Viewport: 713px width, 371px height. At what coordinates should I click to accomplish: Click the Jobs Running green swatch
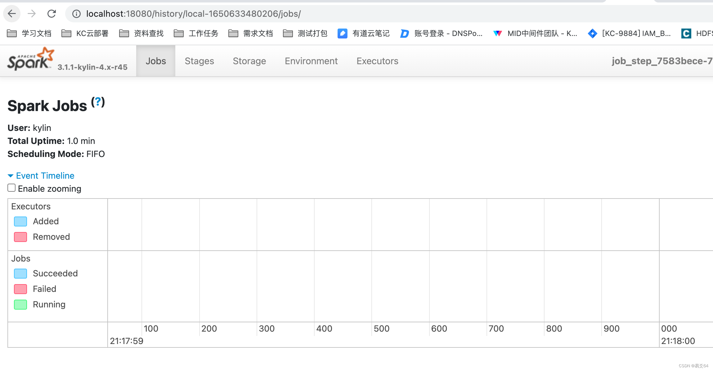pos(20,305)
